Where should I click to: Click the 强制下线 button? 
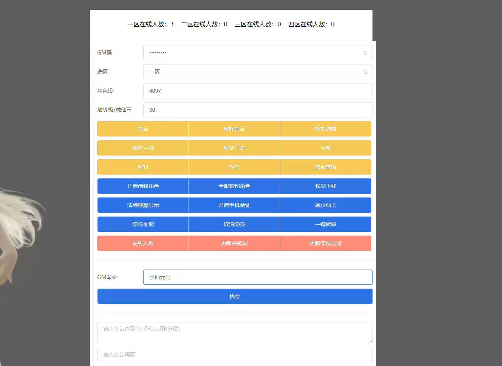325,186
